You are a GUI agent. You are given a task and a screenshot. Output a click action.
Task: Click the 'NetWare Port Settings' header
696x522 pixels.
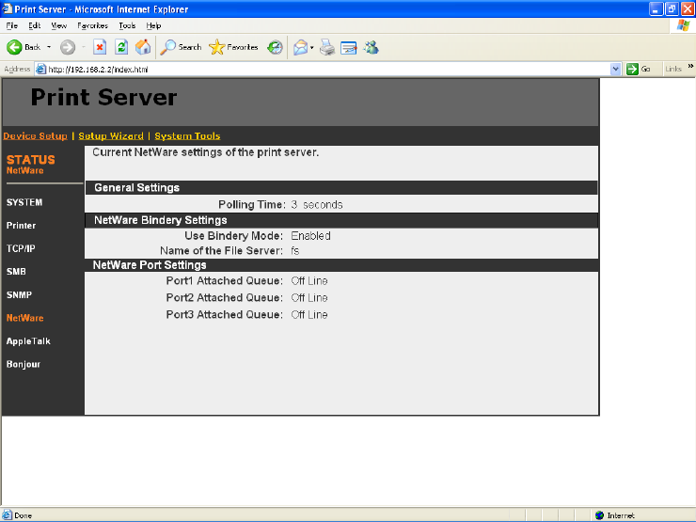[150, 265]
